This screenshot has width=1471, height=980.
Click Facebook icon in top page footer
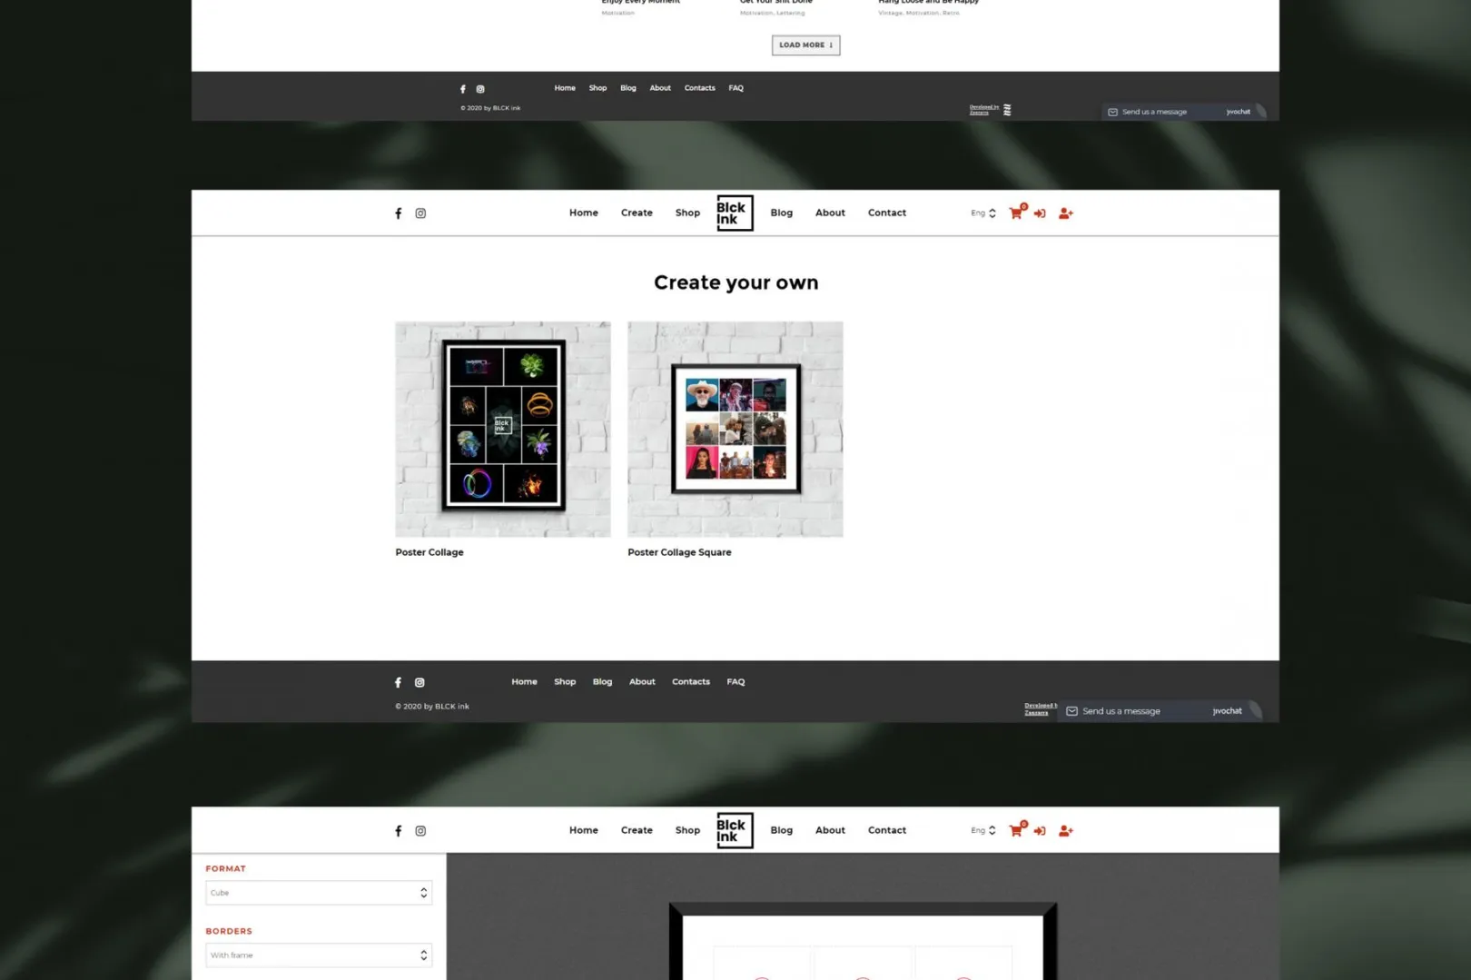point(462,89)
